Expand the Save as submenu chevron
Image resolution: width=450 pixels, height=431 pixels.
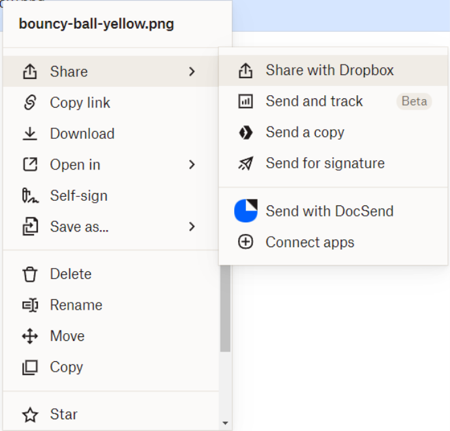pos(192,227)
